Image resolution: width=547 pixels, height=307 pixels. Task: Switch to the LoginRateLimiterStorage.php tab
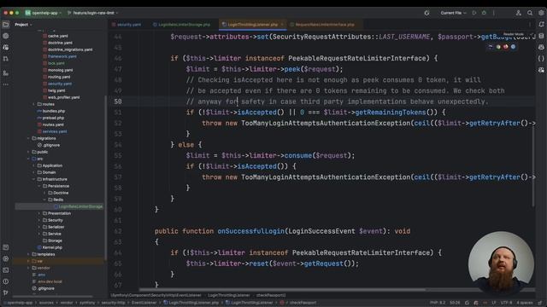point(181,25)
